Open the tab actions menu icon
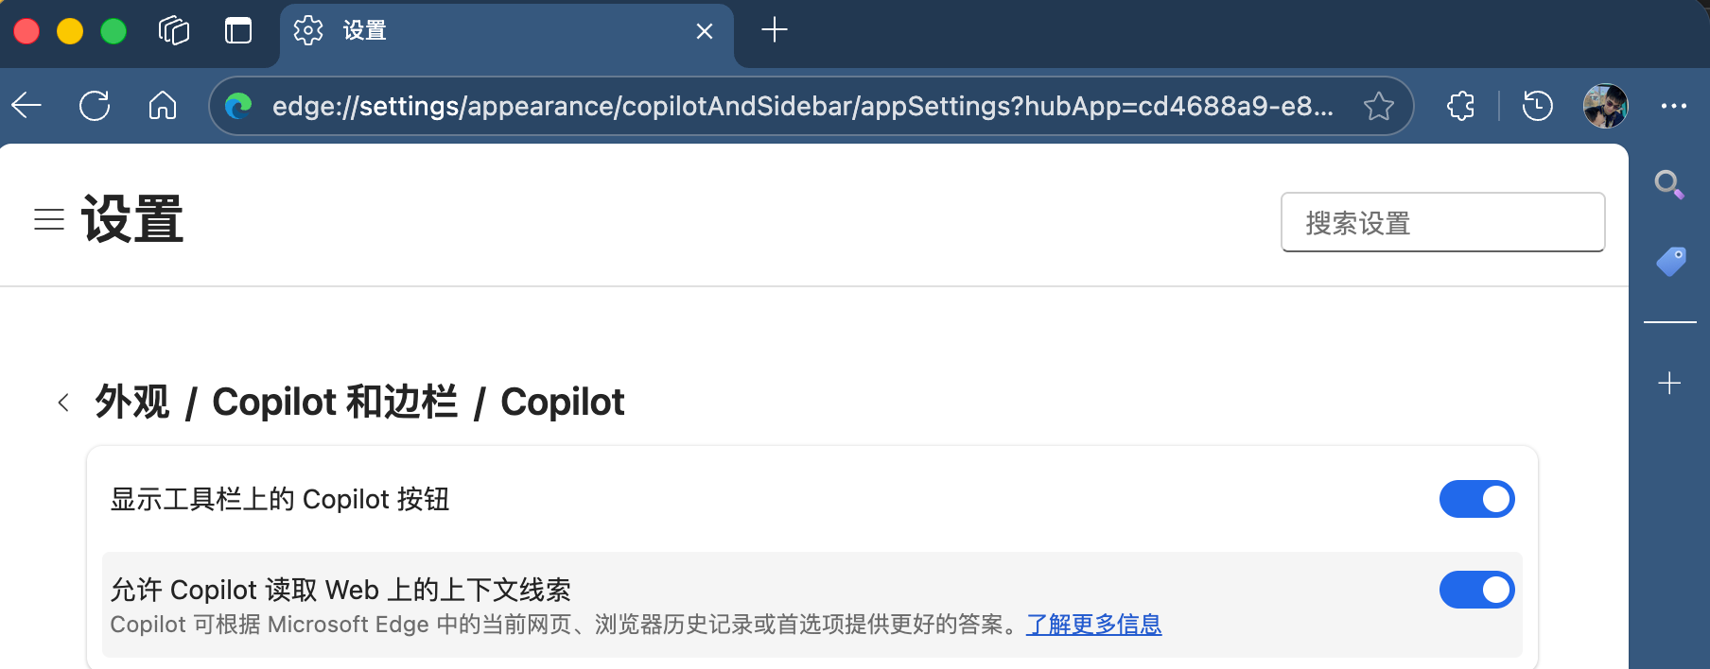 (238, 31)
